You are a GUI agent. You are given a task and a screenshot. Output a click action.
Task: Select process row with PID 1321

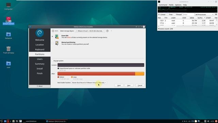point(187,20)
